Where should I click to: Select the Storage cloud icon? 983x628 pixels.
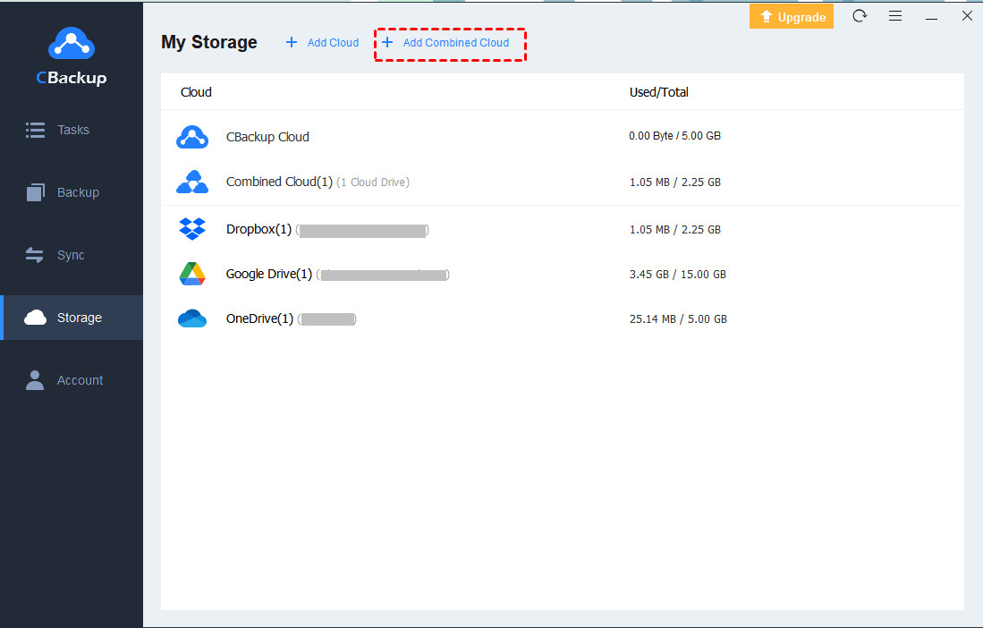(x=35, y=318)
